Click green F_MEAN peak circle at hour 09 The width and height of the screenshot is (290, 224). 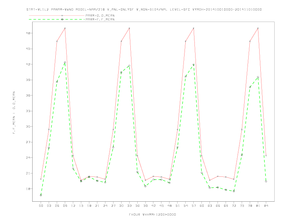tap(65, 63)
